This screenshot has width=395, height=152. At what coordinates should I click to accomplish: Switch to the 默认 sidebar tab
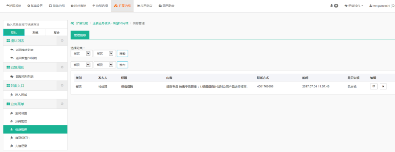[x=14, y=33]
